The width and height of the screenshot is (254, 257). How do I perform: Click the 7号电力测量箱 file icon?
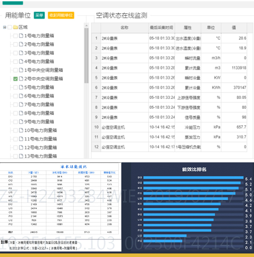point(21,104)
